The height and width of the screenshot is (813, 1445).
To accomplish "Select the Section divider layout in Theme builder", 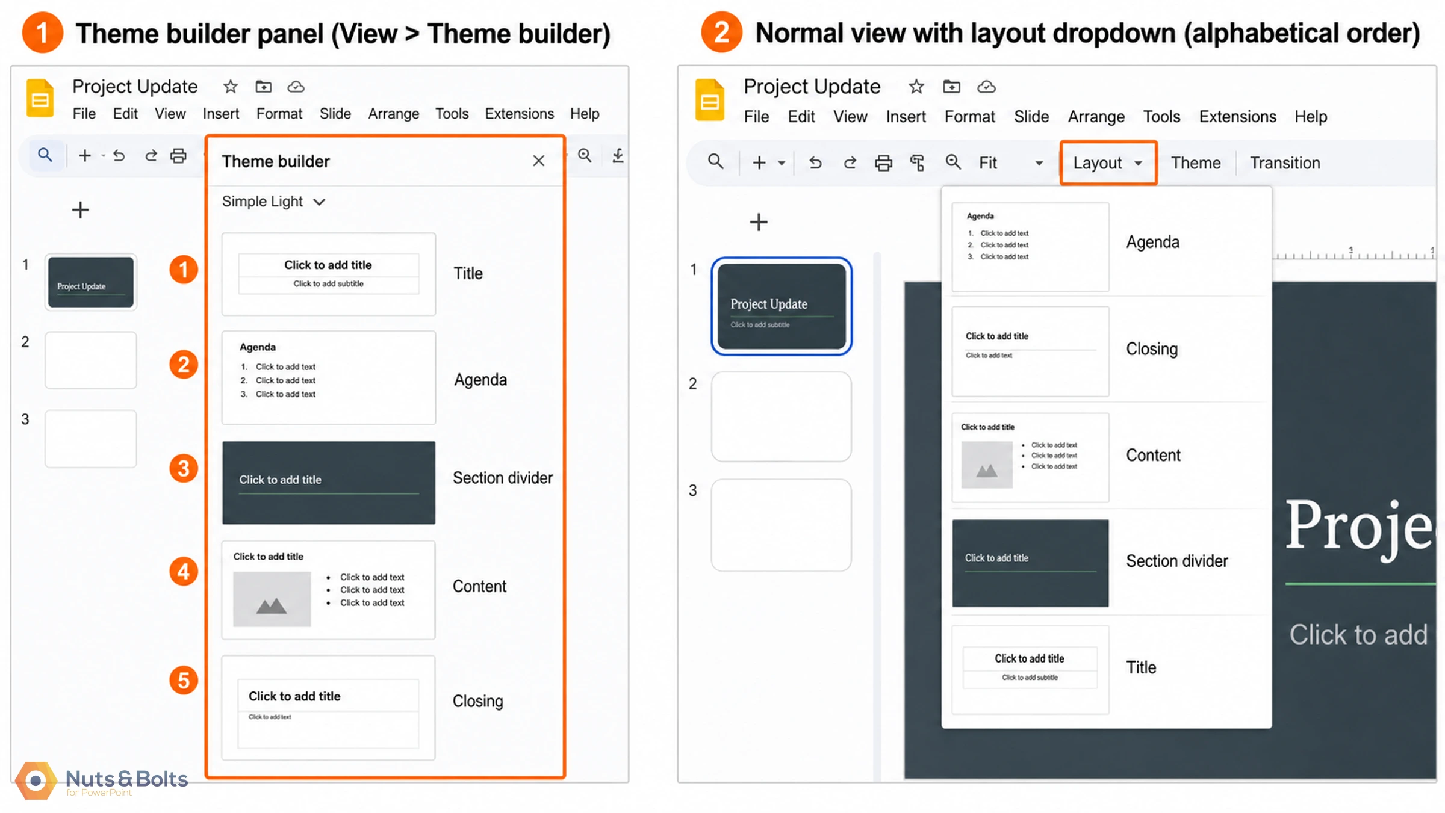I will (x=328, y=483).
